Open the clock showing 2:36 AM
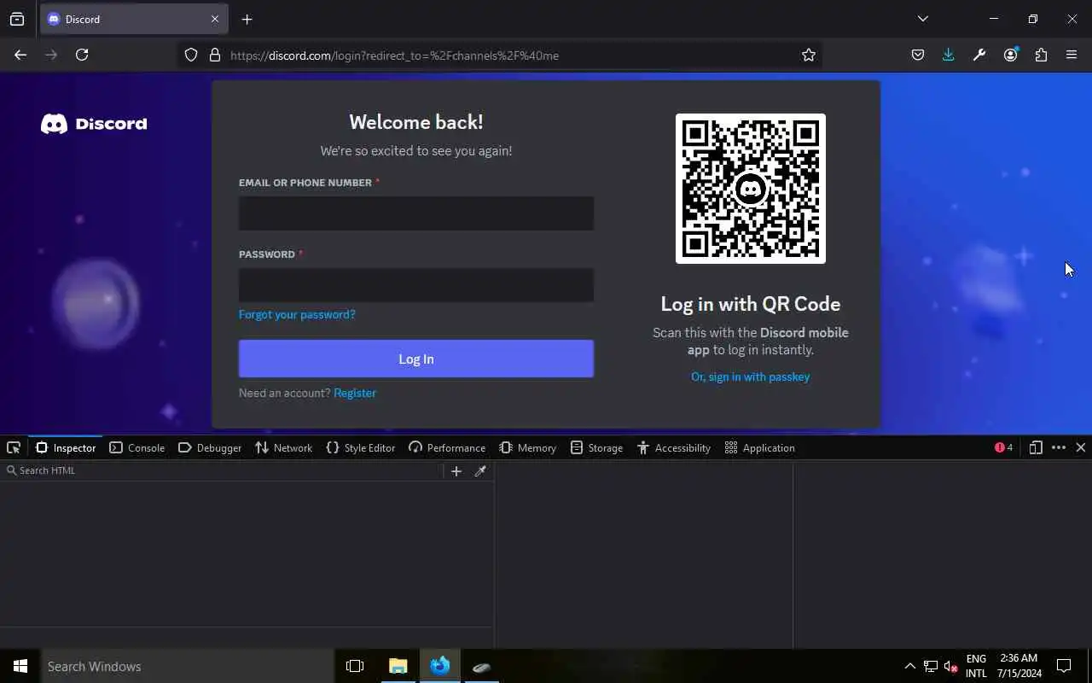Image resolution: width=1092 pixels, height=683 pixels. coord(1019,666)
